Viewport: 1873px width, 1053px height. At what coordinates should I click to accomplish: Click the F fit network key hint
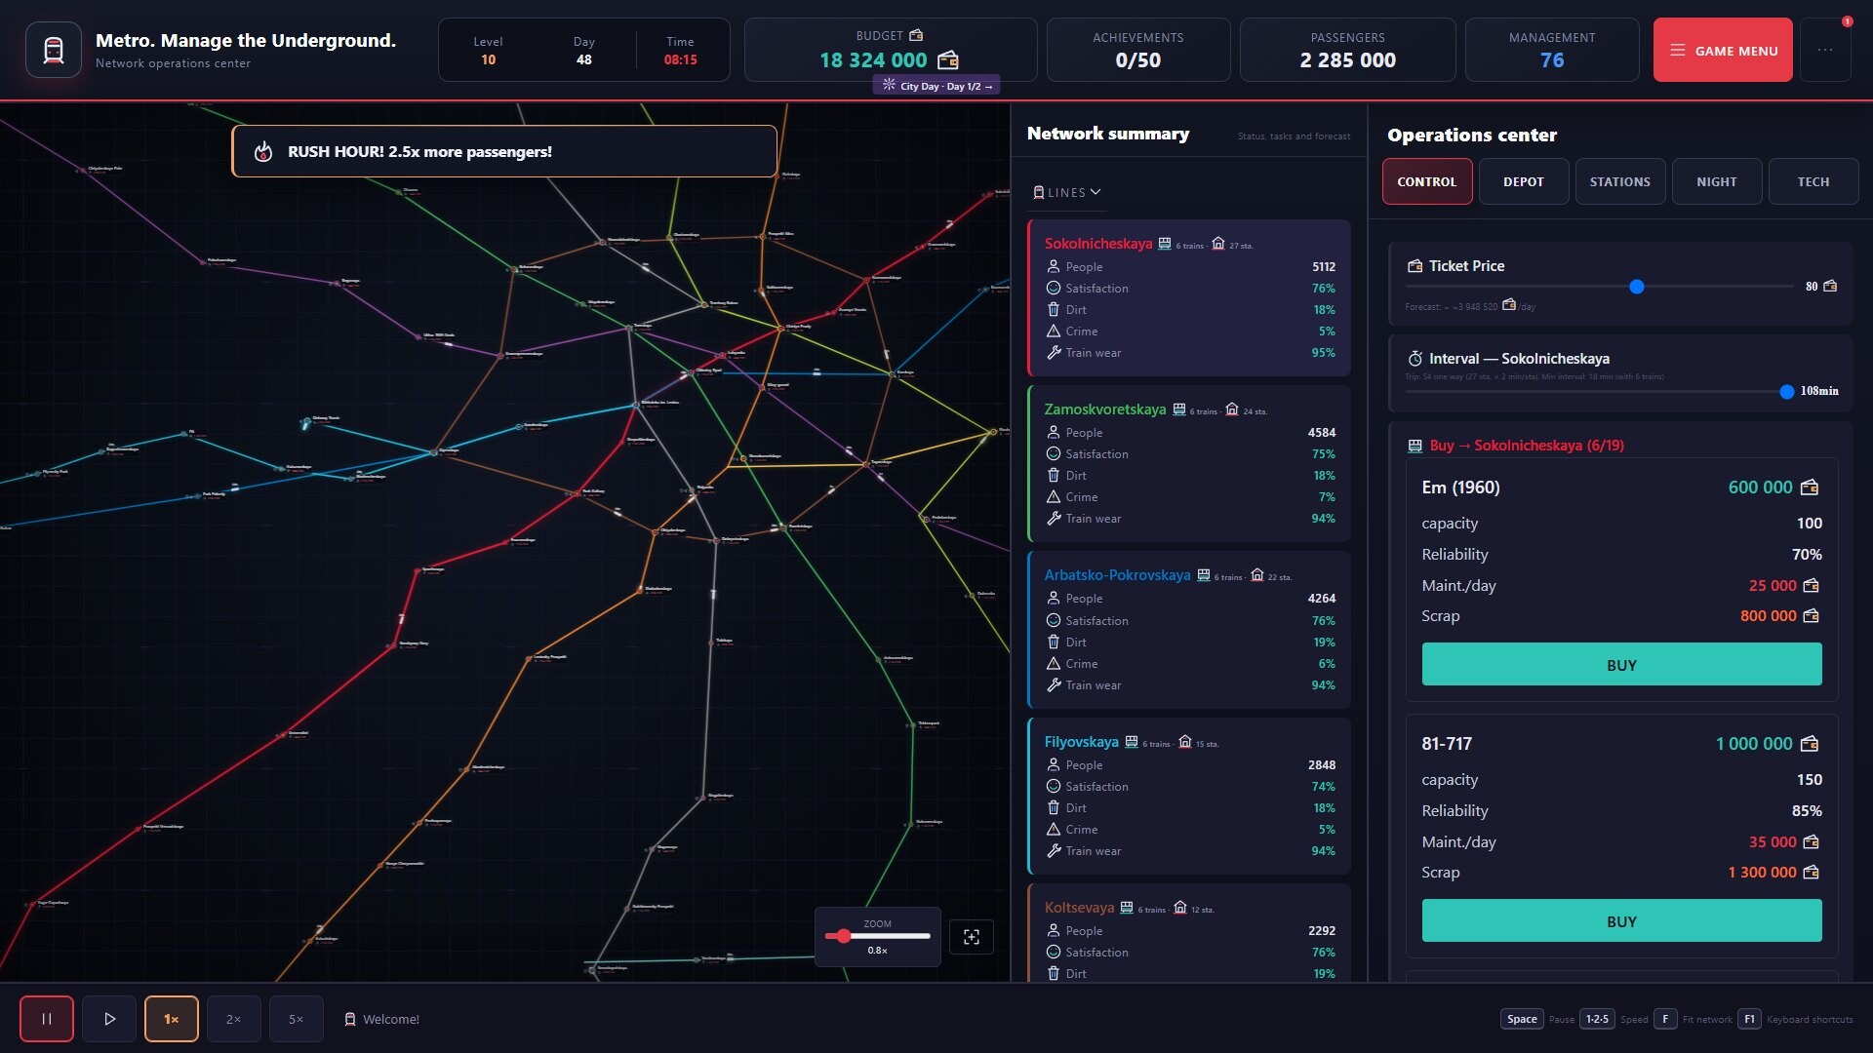[x=1665, y=1019]
